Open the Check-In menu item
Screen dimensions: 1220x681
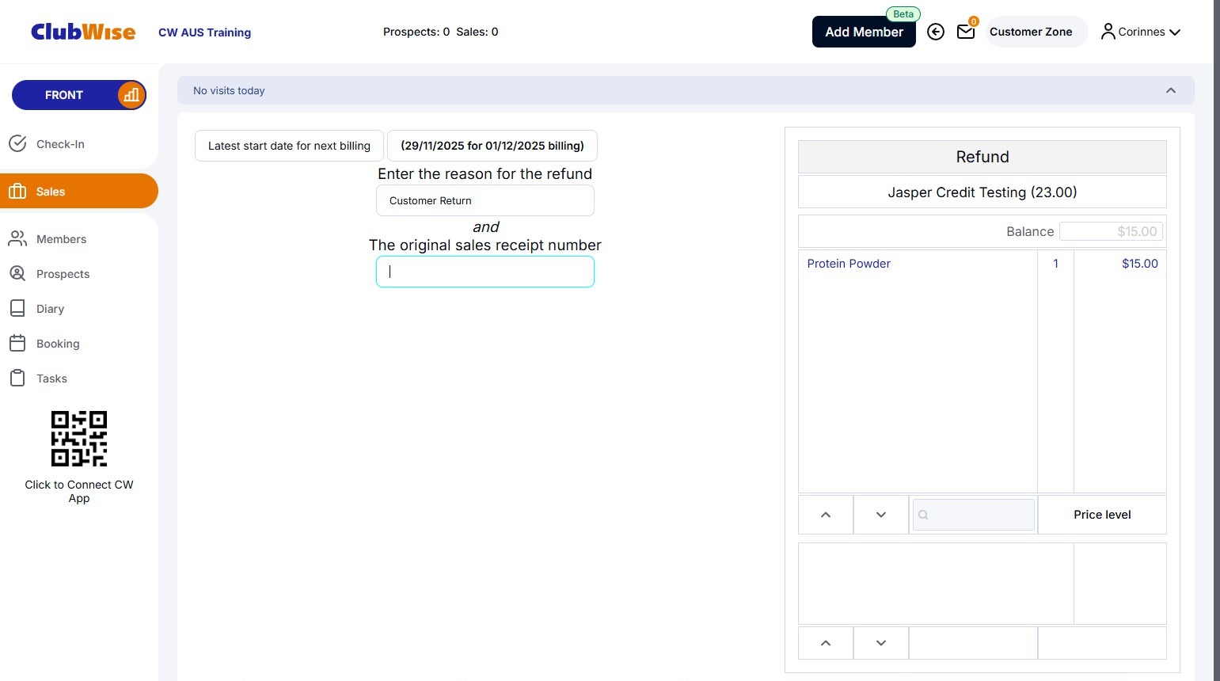click(60, 144)
